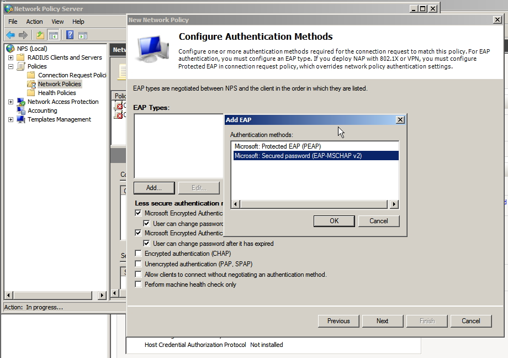Click the second disabled policy row icon

119,114
